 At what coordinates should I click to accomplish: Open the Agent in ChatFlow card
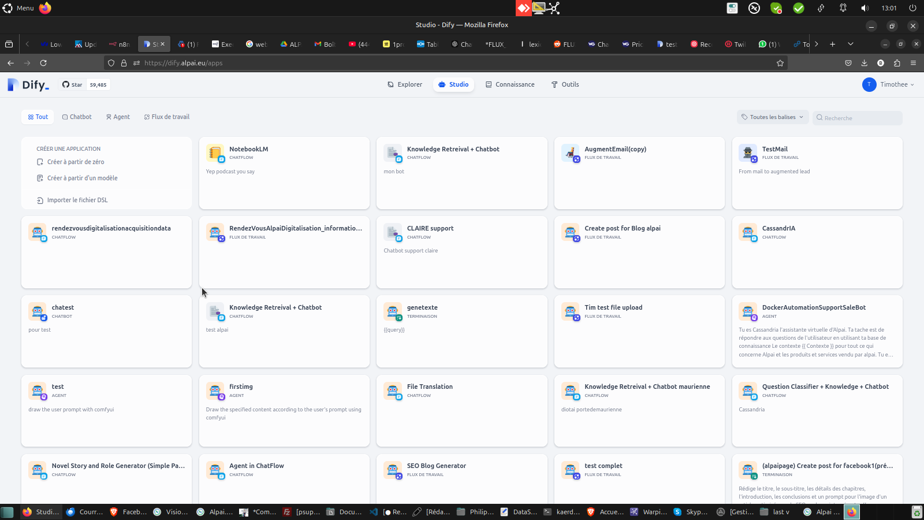(x=284, y=478)
